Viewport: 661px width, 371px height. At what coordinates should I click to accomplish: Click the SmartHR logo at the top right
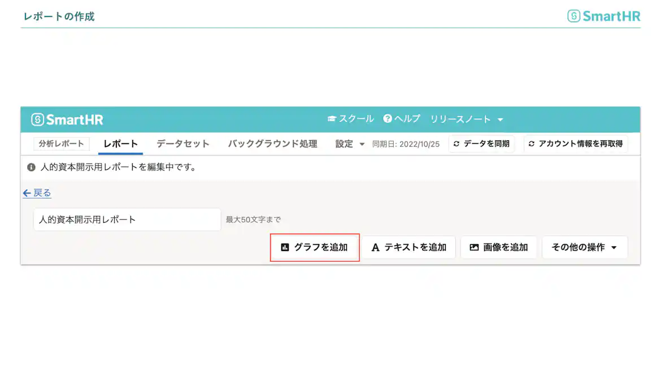[603, 16]
